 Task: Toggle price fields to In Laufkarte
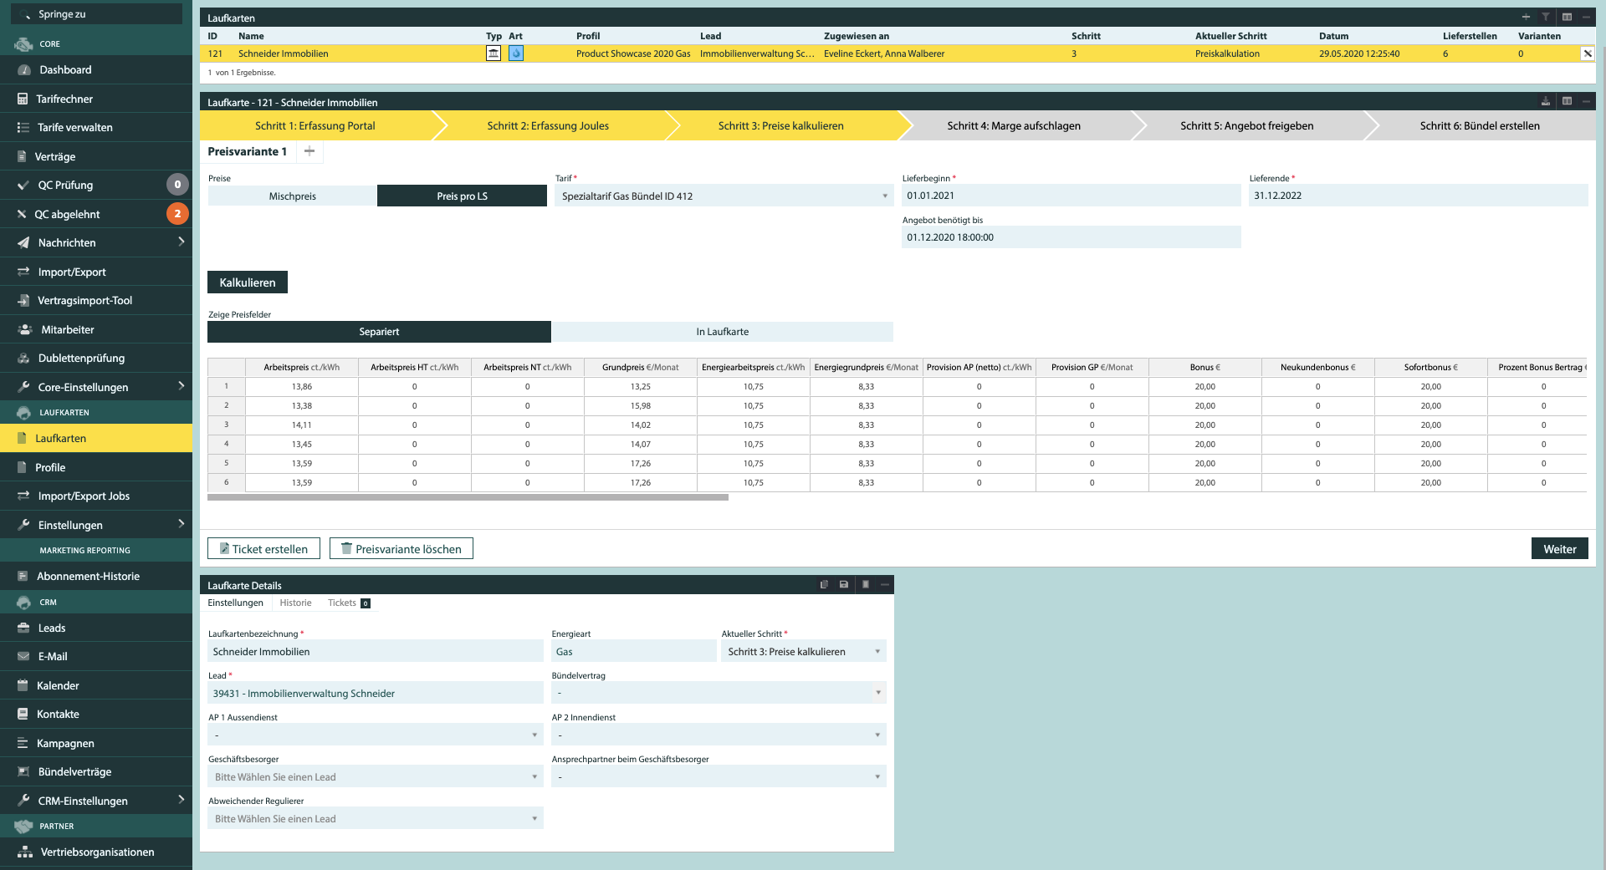pyautogui.click(x=722, y=332)
